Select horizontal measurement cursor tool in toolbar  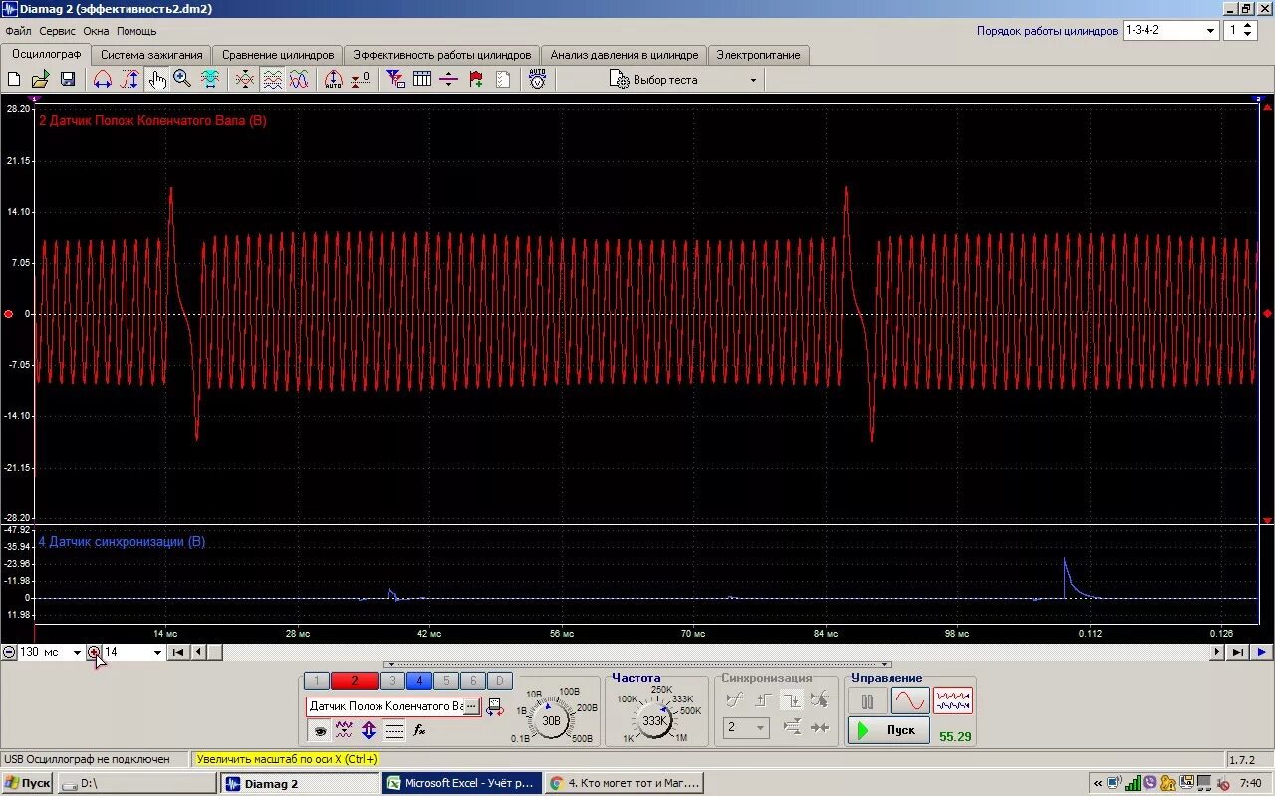(x=103, y=79)
